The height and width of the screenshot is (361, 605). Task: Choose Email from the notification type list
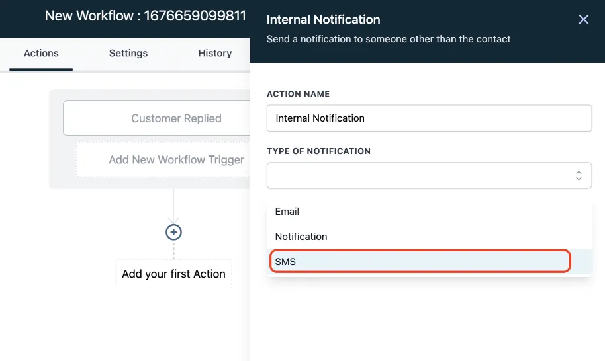pyautogui.click(x=287, y=212)
